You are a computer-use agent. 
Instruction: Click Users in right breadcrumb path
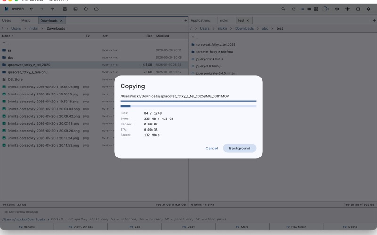(x=205, y=28)
